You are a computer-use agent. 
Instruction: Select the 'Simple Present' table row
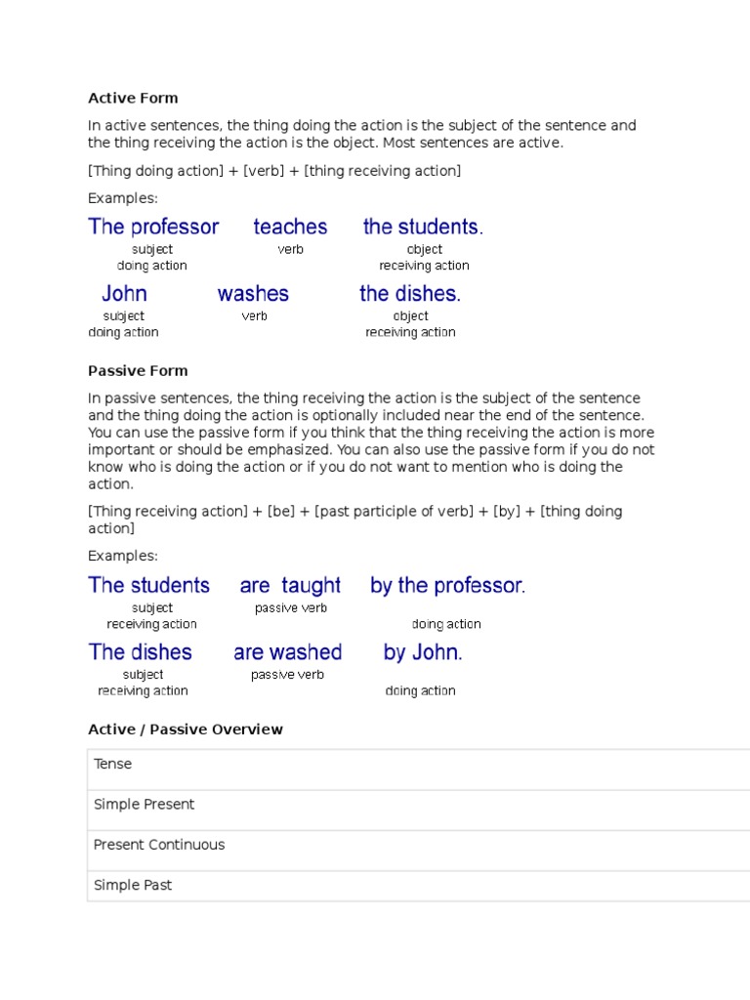pos(145,805)
